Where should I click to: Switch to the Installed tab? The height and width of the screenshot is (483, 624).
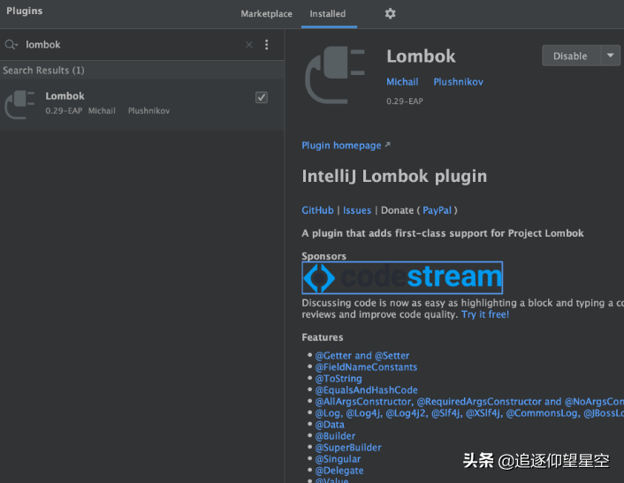pyautogui.click(x=328, y=13)
